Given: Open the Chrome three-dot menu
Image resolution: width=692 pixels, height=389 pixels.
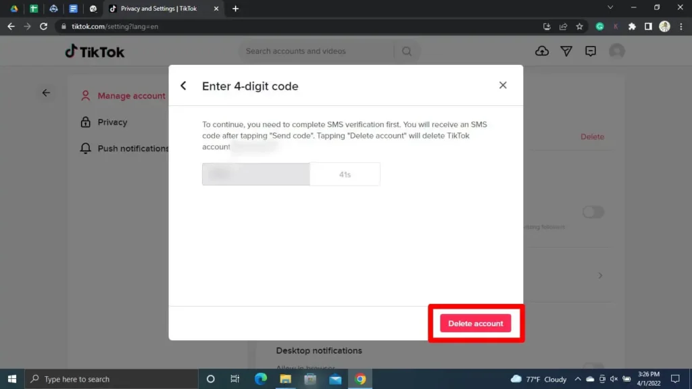Looking at the screenshot, I should (x=681, y=26).
